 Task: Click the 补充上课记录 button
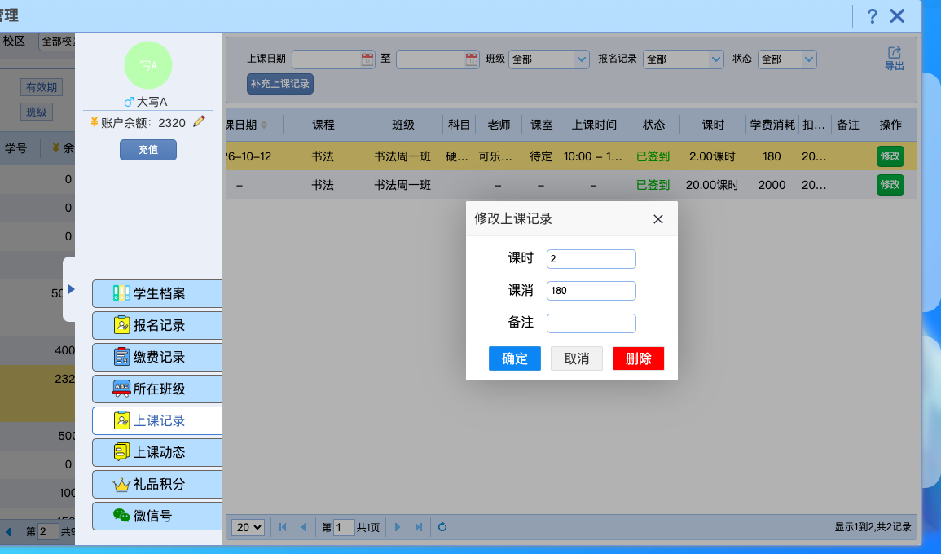click(280, 84)
